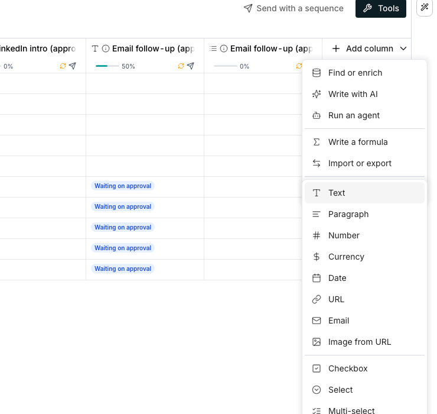This screenshot has width=437, height=414.
Task: Click refresh icon in LinkedIn intro column
Action: click(x=63, y=66)
